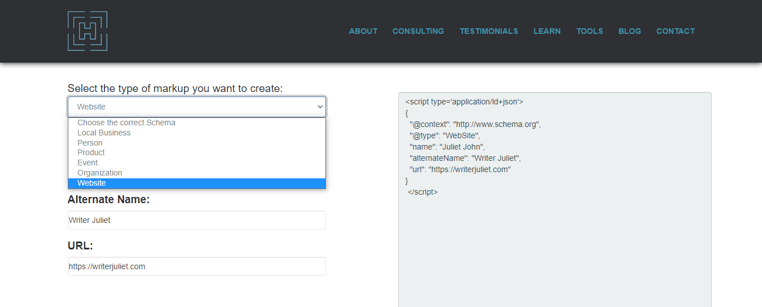Click the '"@context": "http://www.schema.org",' line
The image size is (762, 307).
pos(475,124)
